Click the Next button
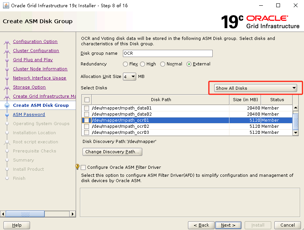Image resolution: width=304 pixels, height=230 pixels. click(228, 225)
